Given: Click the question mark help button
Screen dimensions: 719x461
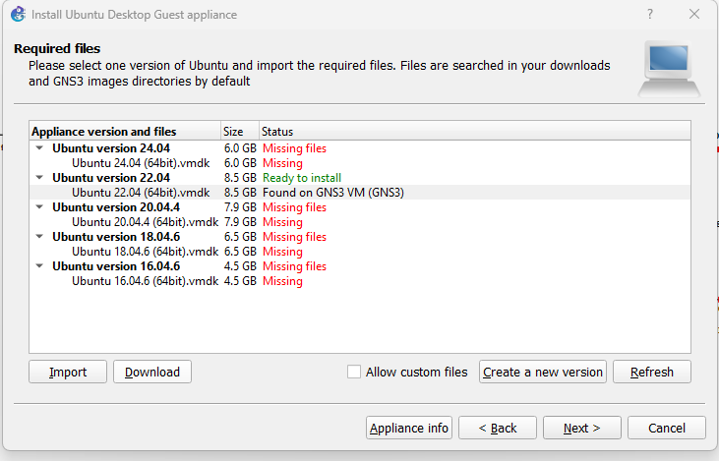Looking at the screenshot, I should (650, 15).
